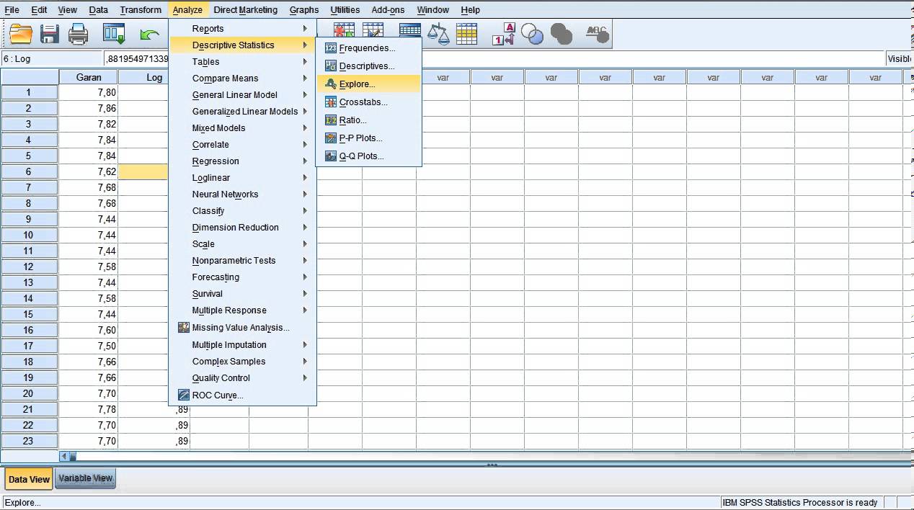Choose Descriptives... in the submenu
This screenshot has width=914, height=510.
(x=369, y=66)
